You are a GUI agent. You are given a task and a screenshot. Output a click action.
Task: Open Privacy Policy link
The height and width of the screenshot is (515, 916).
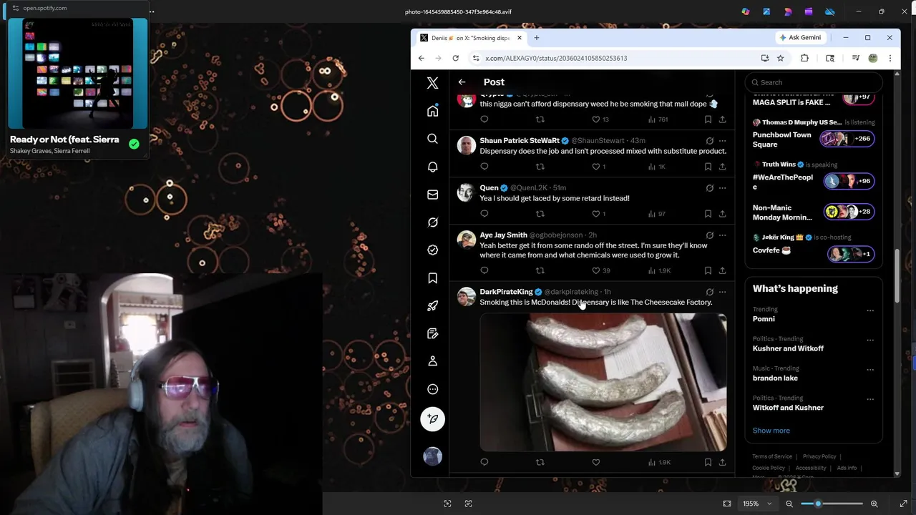819,456
